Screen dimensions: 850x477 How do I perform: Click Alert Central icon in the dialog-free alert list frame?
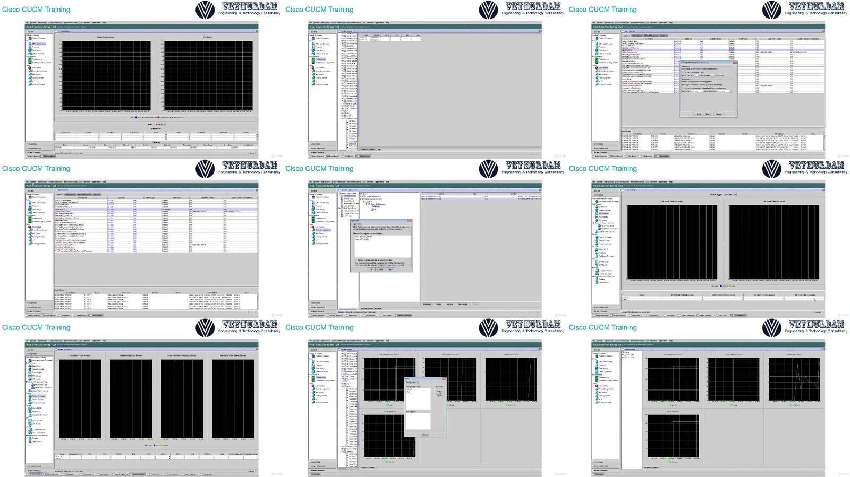pos(30,227)
